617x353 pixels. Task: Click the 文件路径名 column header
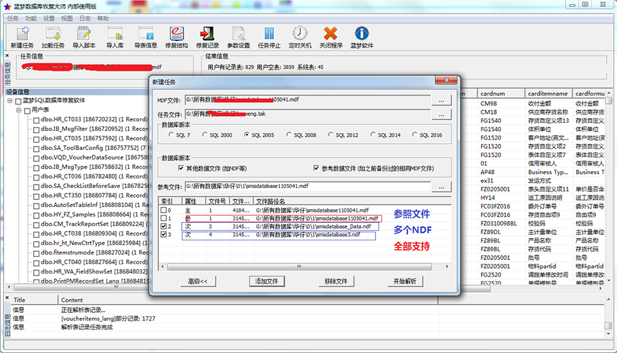click(351, 201)
